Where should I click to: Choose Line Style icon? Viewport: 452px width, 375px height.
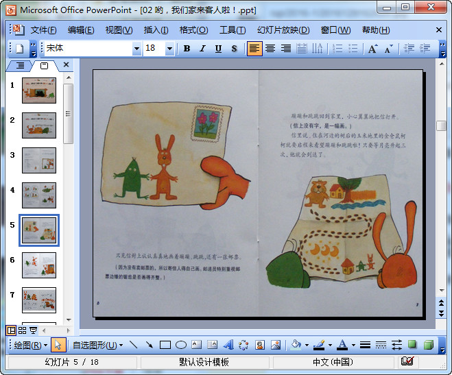point(365,345)
